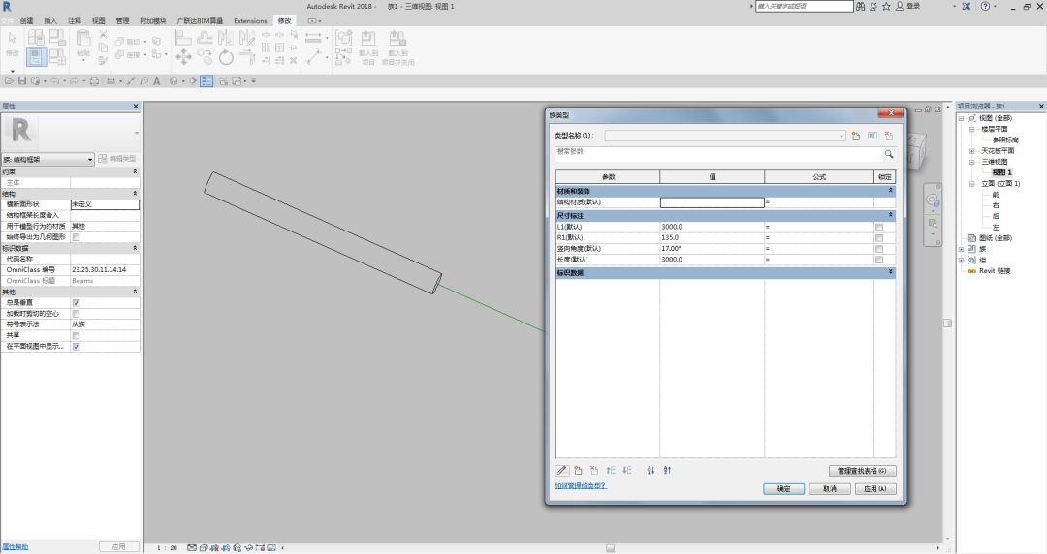Expand the 天花板平面 node in project browser
The image size is (1047, 554).
click(x=972, y=151)
